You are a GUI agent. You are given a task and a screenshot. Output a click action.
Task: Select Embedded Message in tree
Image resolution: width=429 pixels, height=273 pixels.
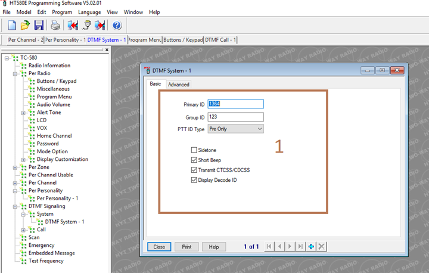[x=52, y=253]
